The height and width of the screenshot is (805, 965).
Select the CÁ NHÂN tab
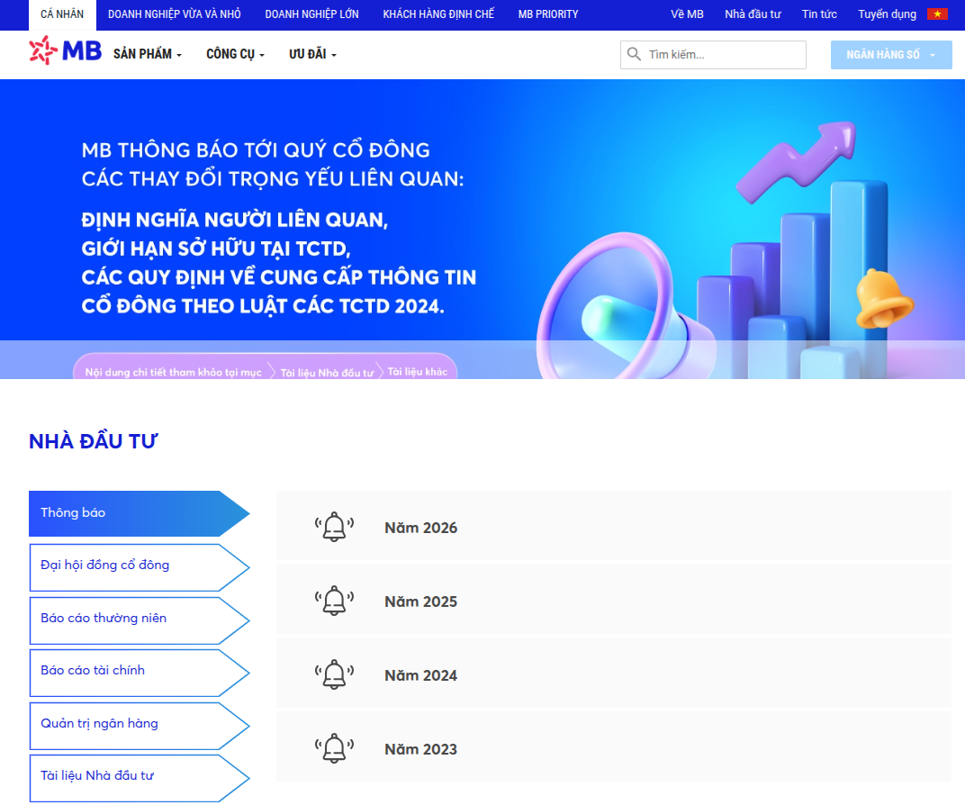[62, 14]
